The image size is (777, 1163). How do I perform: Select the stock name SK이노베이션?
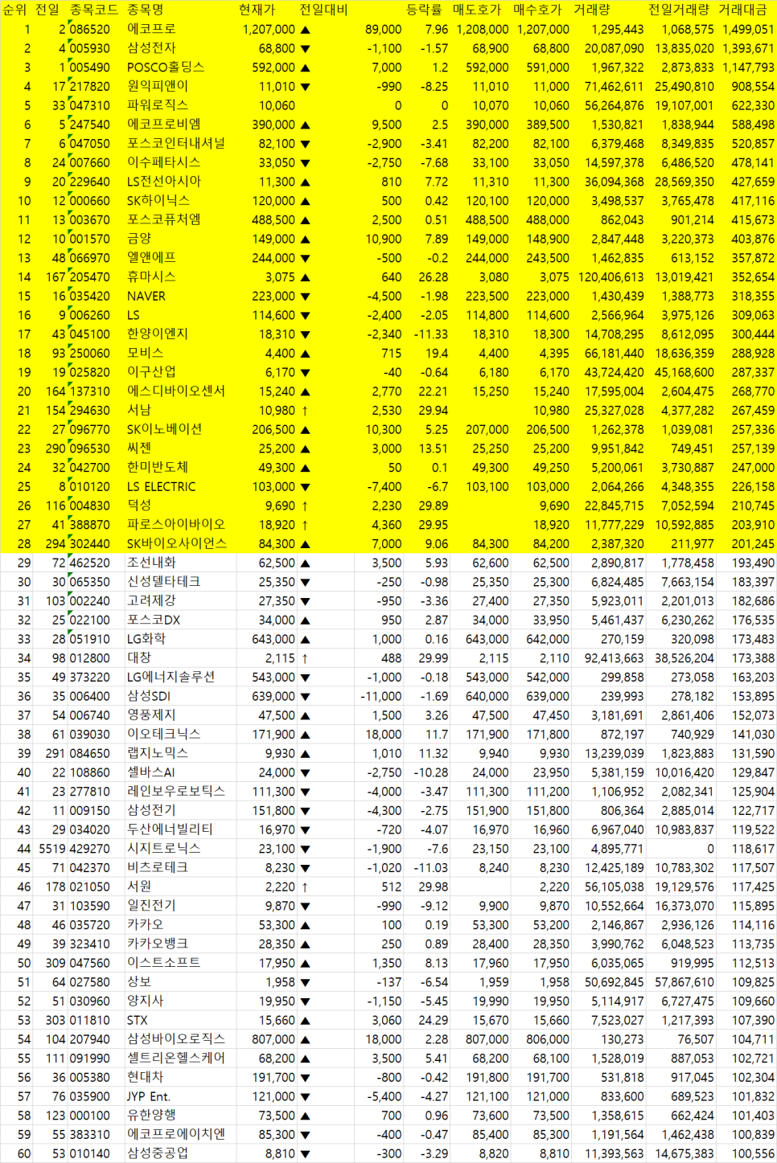(164, 429)
